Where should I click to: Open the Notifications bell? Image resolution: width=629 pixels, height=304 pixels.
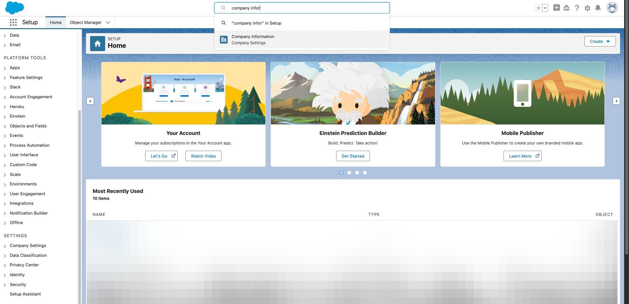point(598,8)
